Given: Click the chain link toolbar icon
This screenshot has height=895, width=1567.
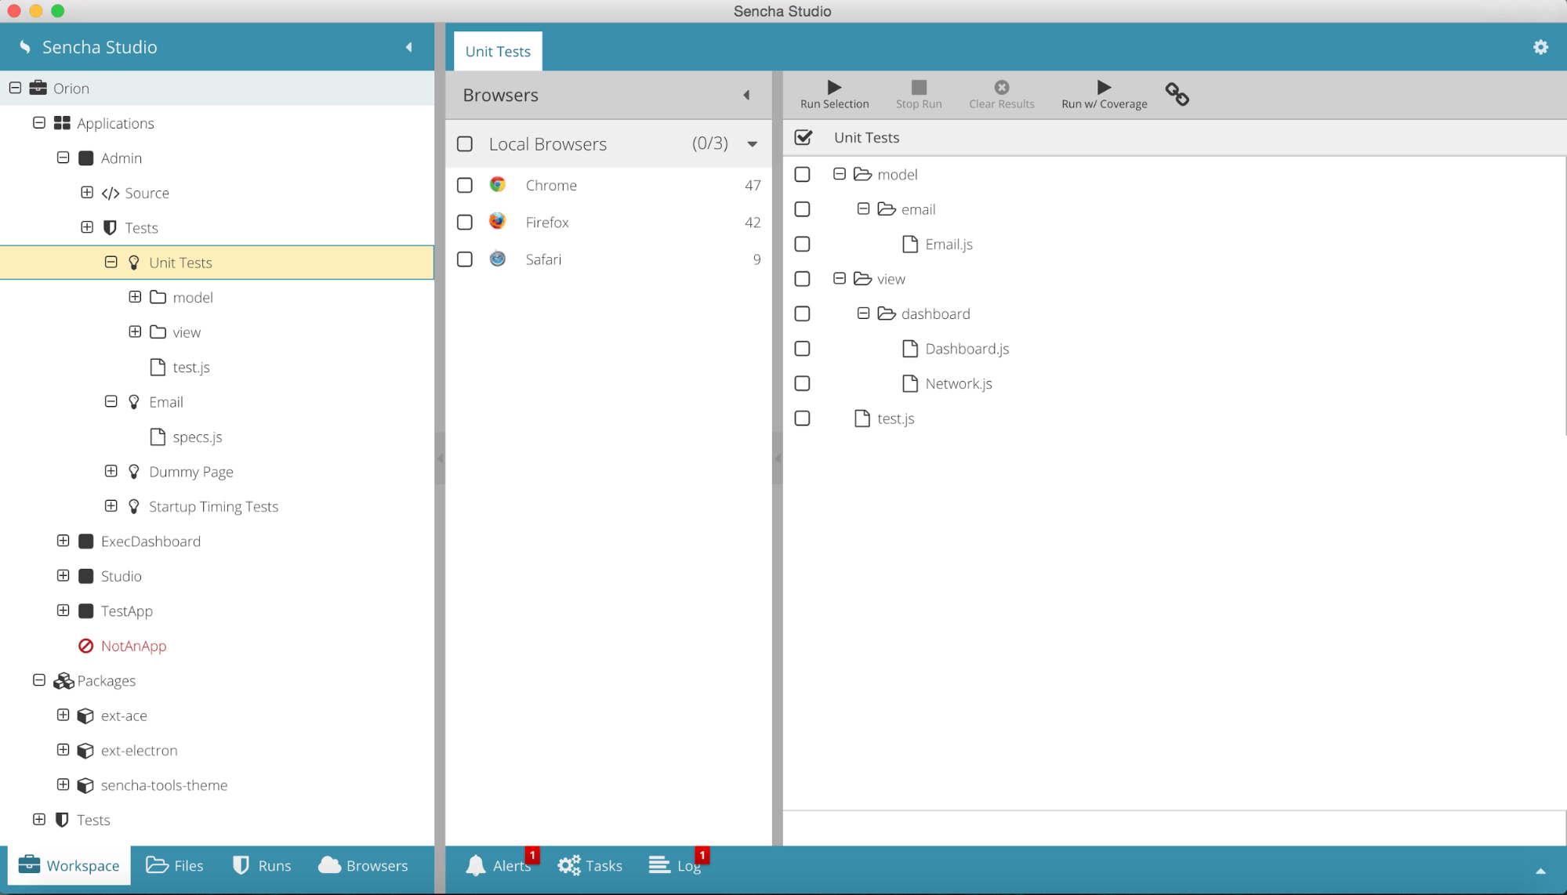Looking at the screenshot, I should click(1177, 94).
